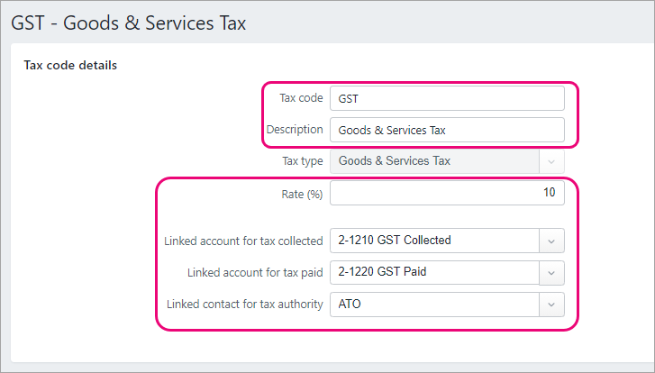Viewport: 655px width, 373px height.
Task: Click the Linked account for tax collected label
Action: click(x=243, y=241)
